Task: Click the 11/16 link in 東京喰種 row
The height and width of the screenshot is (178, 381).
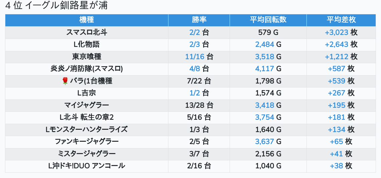Action: (x=195, y=57)
